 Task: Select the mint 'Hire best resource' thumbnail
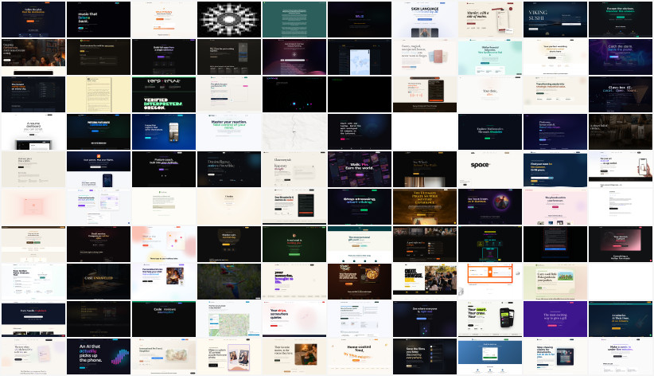(490, 57)
